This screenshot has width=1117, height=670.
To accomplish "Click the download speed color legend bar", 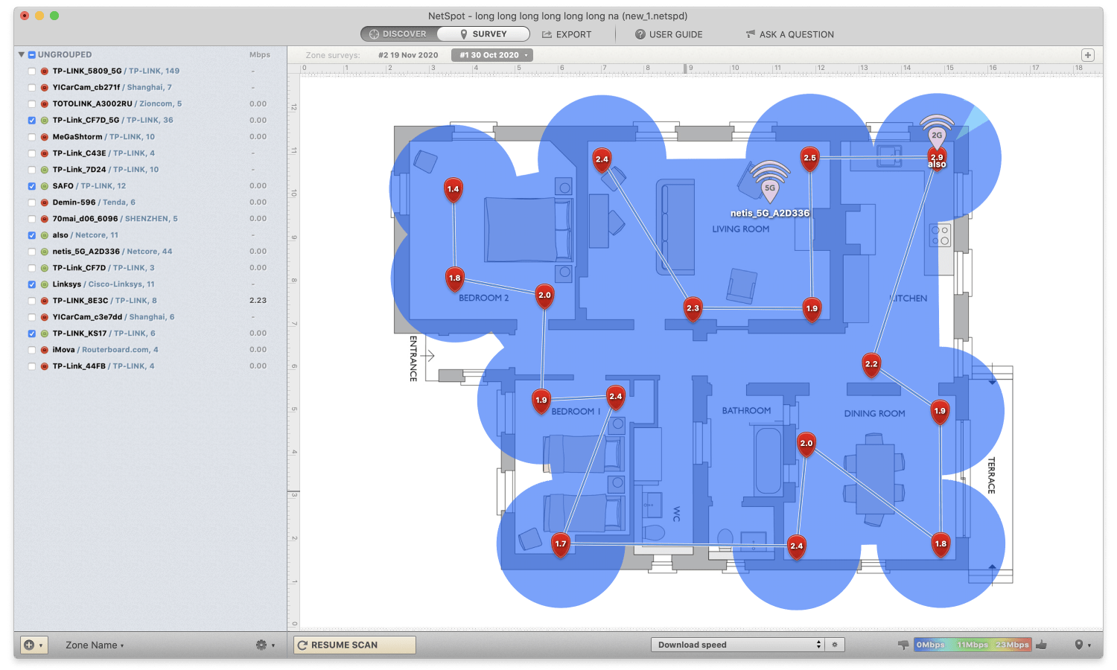I will coord(972,645).
